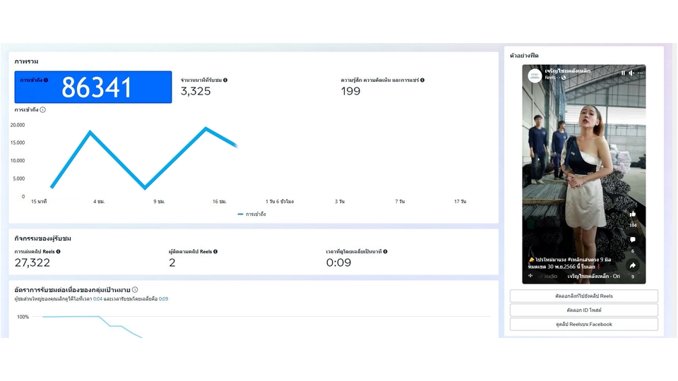This screenshot has width=678, height=381.
Task: Click the 20,000 y-axis value
Action: click(18, 125)
